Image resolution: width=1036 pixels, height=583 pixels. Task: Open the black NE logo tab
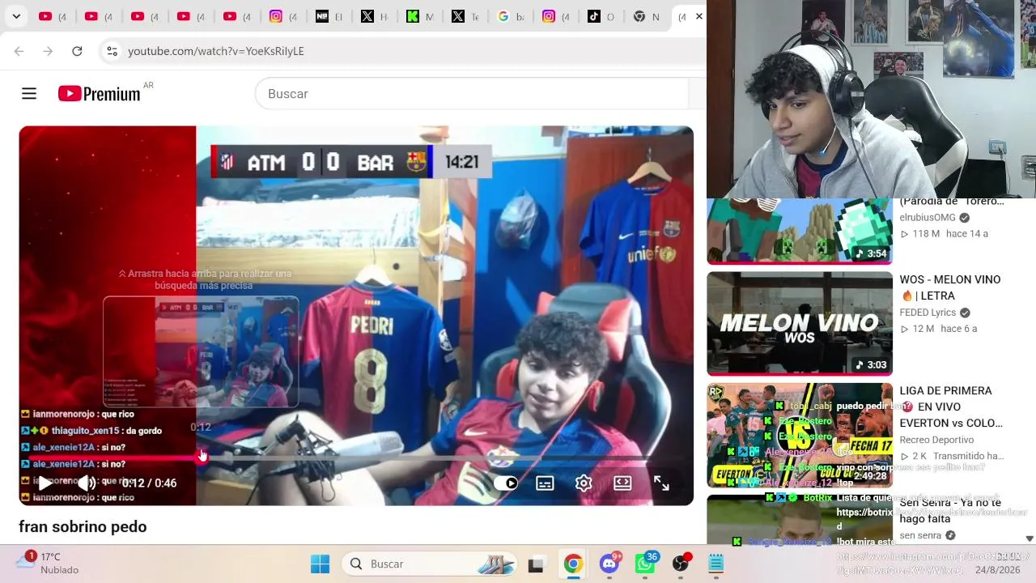tap(329, 16)
